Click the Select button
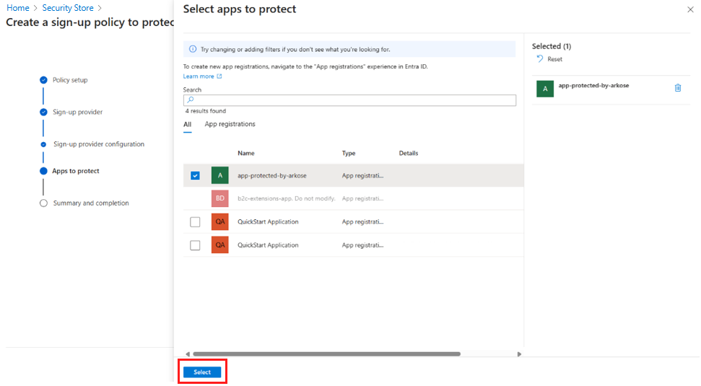The image size is (701, 386). pyautogui.click(x=202, y=372)
